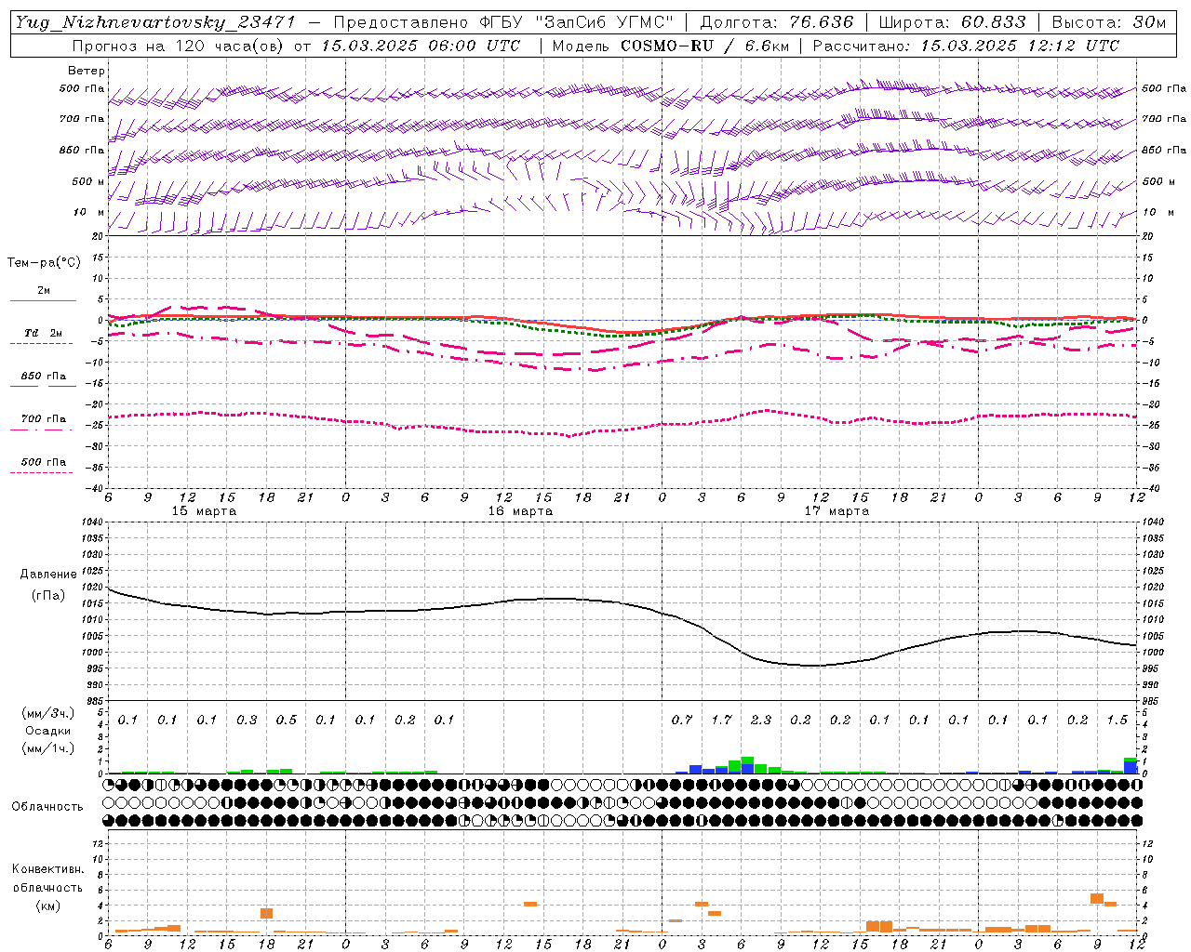The width and height of the screenshot is (1191, 952).
Task: Click the (км) unit label under облачность
Action: click(47, 906)
